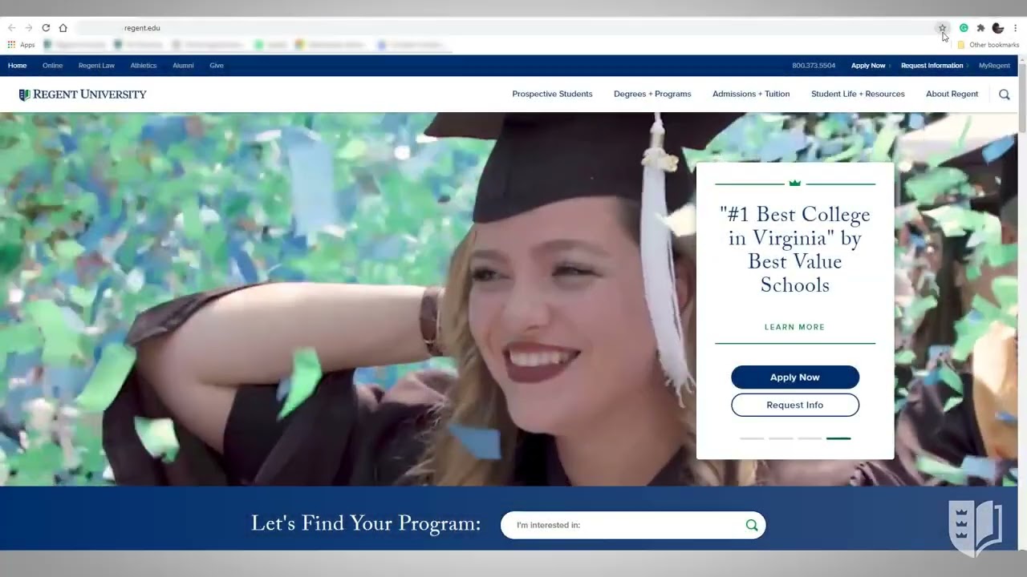Open the Chrome three-dot menu
Screen dimensions: 1027x577
[1015, 28]
